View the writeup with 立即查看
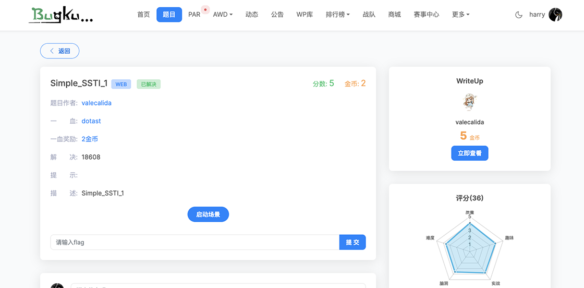The height and width of the screenshot is (288, 584). pos(470,153)
